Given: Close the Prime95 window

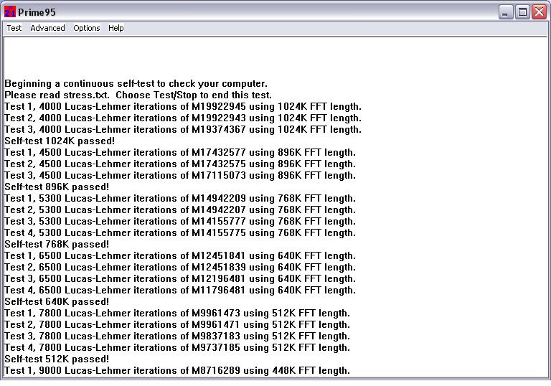Looking at the screenshot, I should point(539,12).
